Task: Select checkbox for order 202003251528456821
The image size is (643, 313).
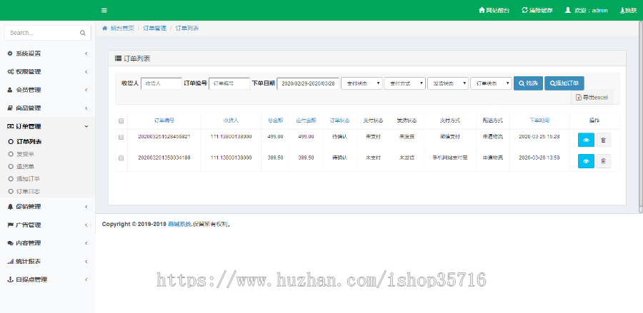Action: (x=121, y=137)
